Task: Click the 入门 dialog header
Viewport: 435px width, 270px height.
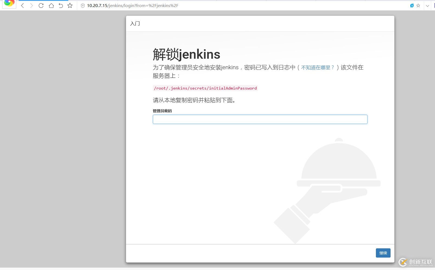Action: point(135,24)
